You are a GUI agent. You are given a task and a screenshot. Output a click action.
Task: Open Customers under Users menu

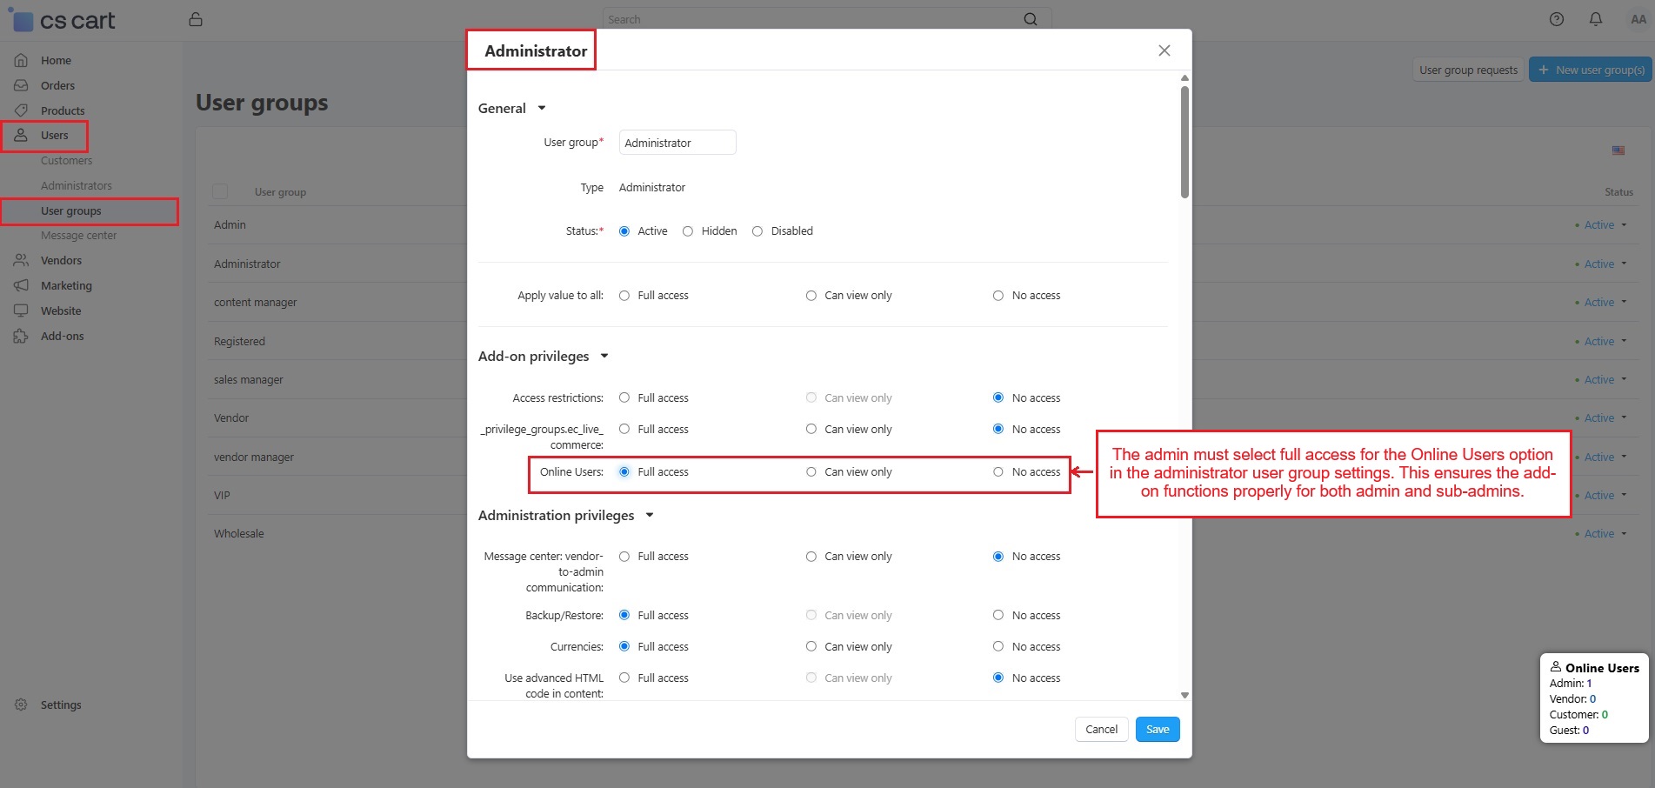(x=66, y=161)
